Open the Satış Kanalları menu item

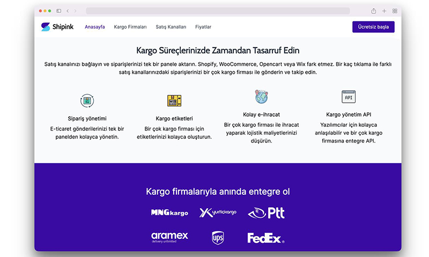[171, 27]
